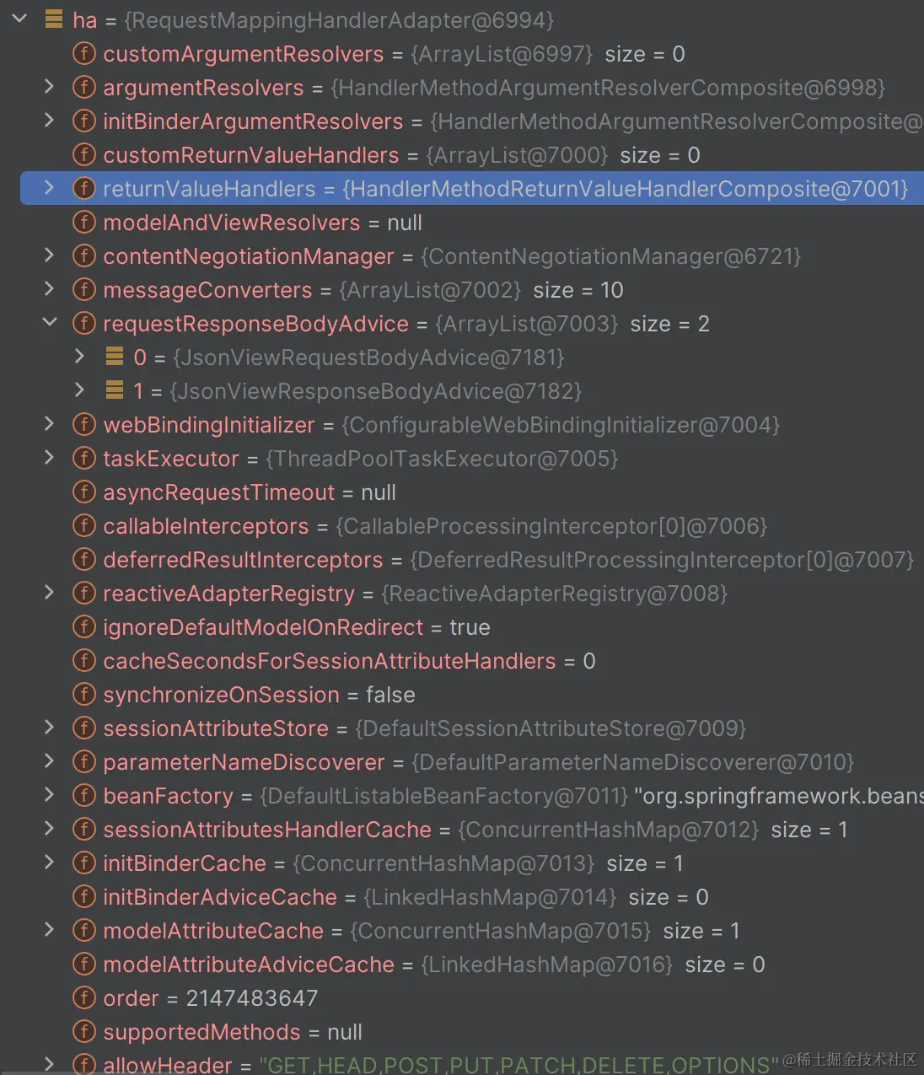This screenshot has width=924, height=1075.
Task: Select the order field name
Action: point(131,998)
